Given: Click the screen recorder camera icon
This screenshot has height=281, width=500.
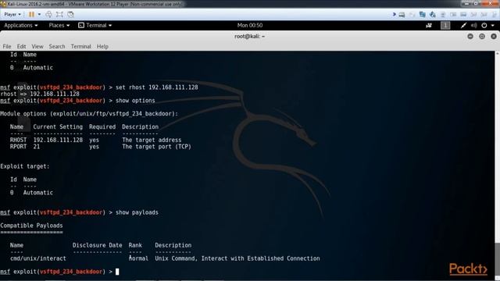Looking at the screenshot, I should (429, 25).
